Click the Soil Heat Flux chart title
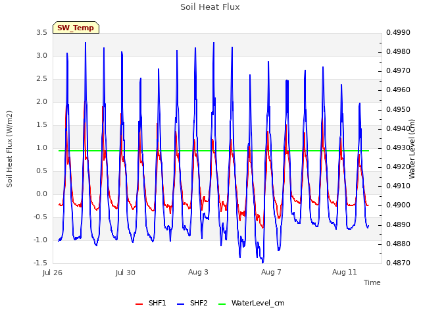 tap(210, 7)
